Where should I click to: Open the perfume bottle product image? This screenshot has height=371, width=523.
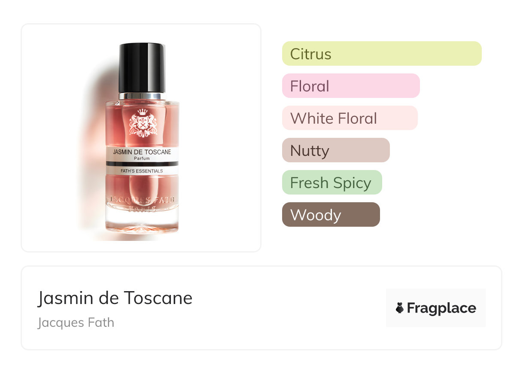click(141, 138)
